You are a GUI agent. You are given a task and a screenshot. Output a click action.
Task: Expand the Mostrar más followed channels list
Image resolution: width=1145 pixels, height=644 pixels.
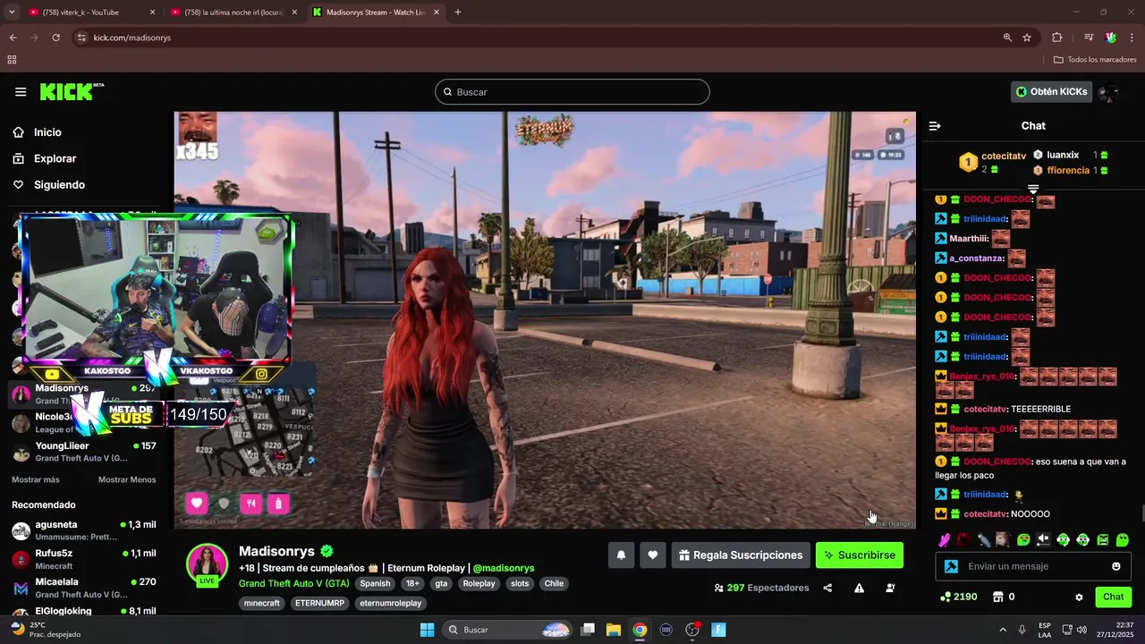[36, 479]
